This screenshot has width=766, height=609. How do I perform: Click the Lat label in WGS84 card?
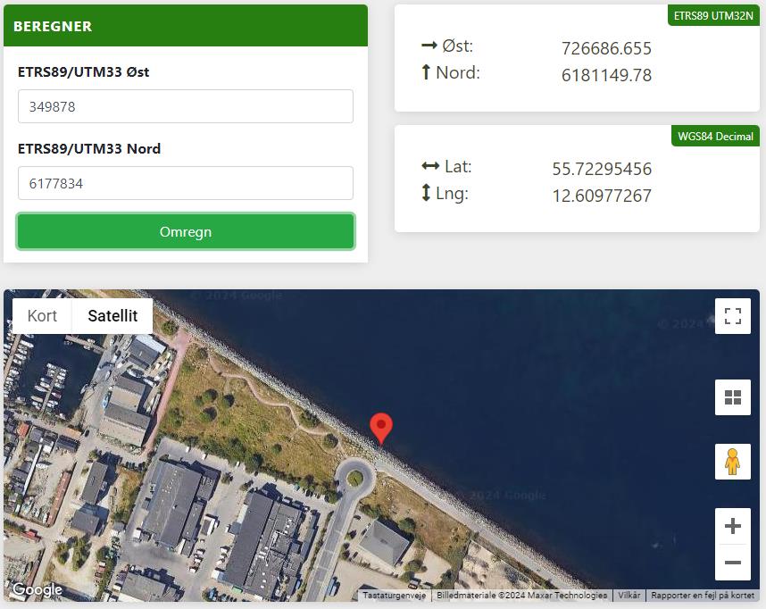pyautogui.click(x=458, y=167)
